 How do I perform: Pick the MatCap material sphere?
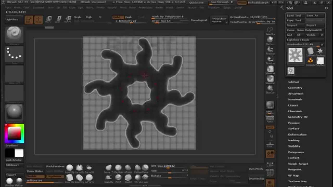(19, 181)
